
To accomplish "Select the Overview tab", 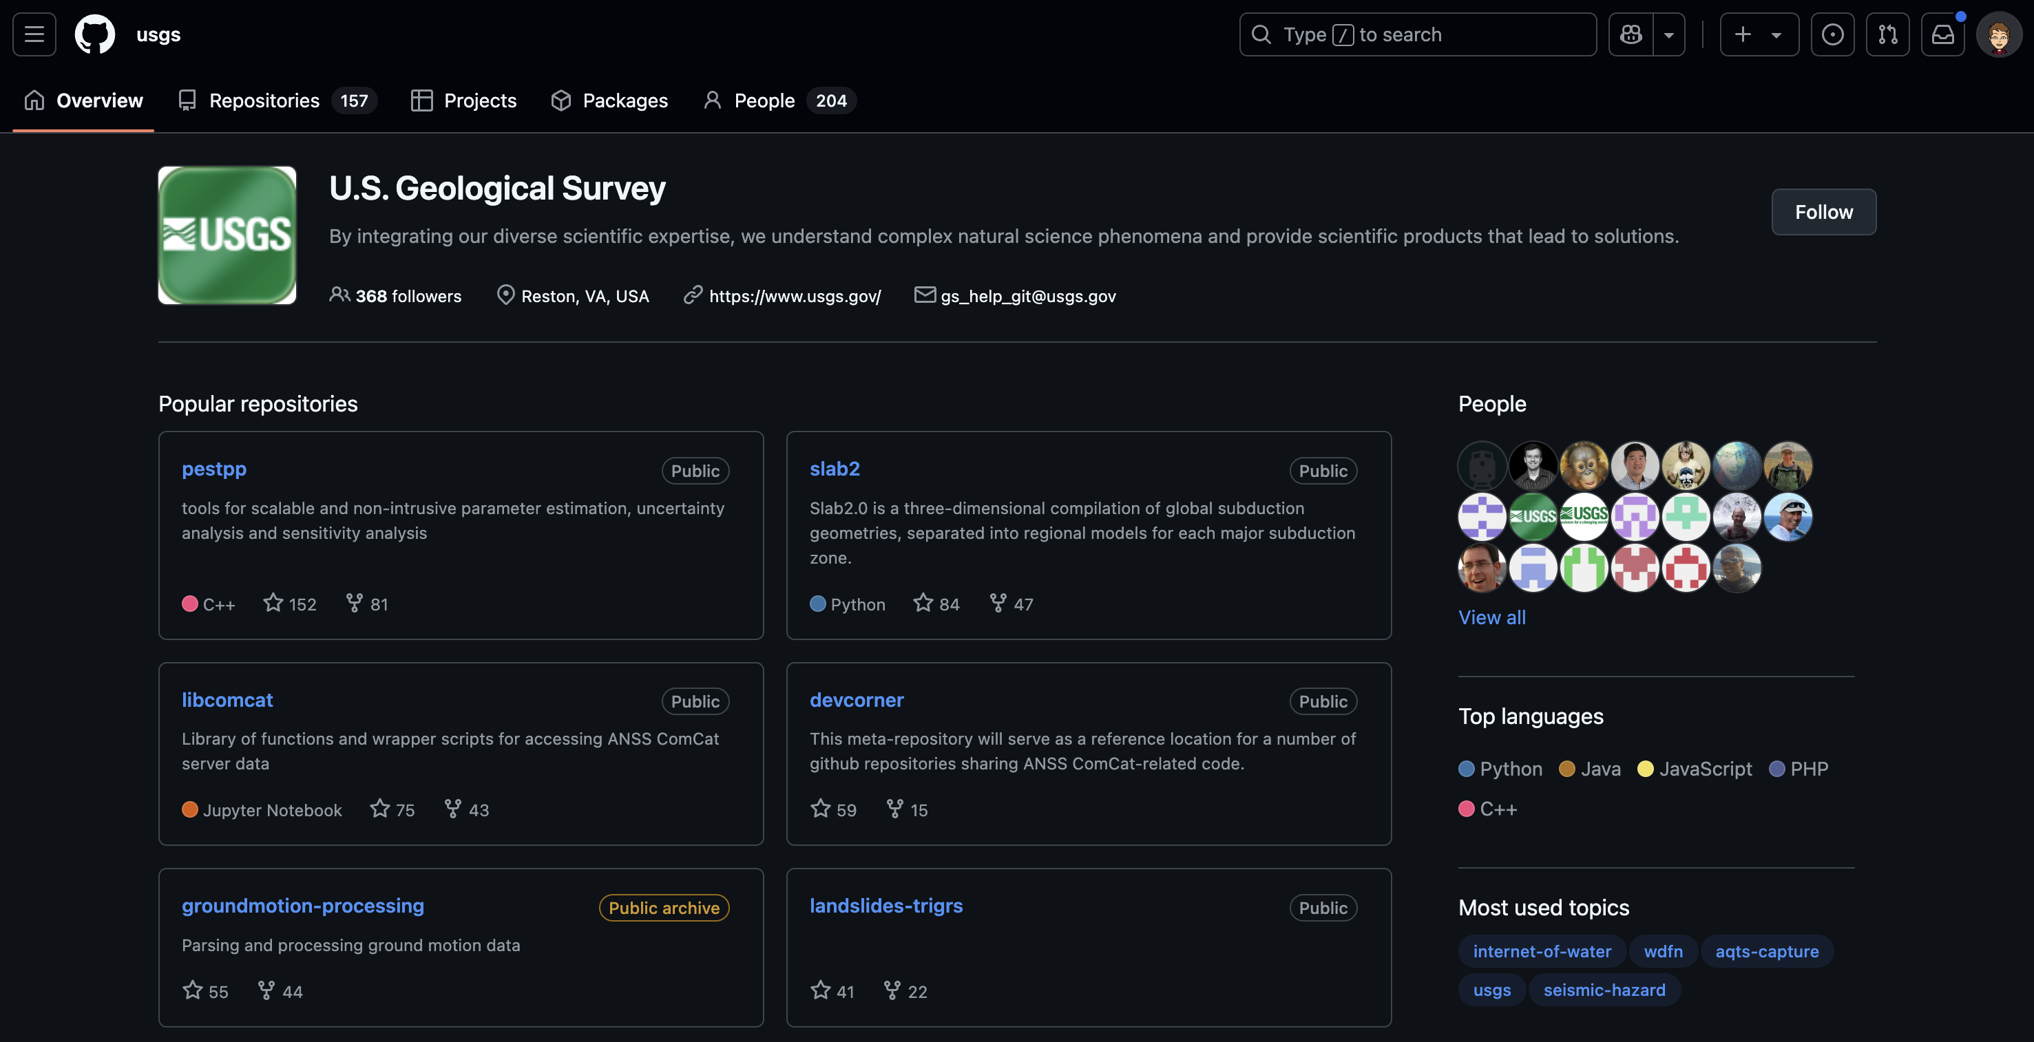I will point(84,100).
